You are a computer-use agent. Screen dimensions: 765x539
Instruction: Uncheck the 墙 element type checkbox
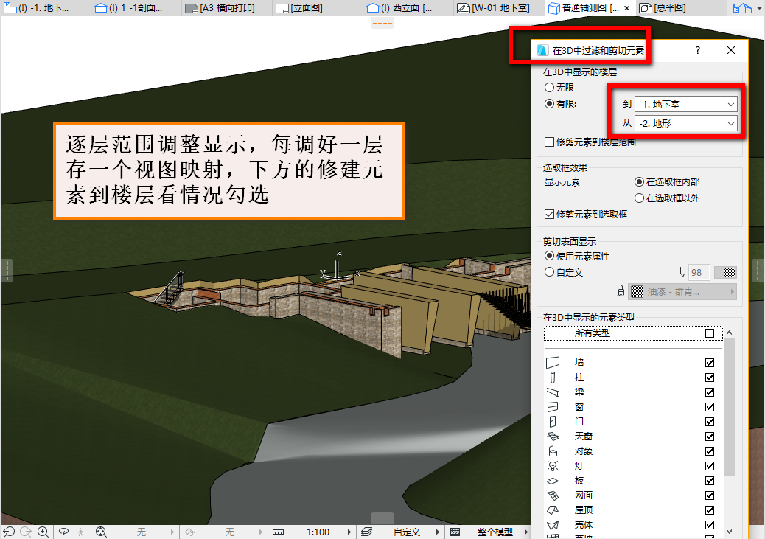point(710,363)
